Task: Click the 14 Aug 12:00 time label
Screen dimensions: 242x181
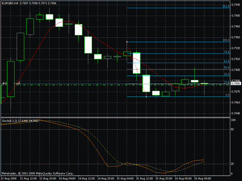Action: point(86,179)
